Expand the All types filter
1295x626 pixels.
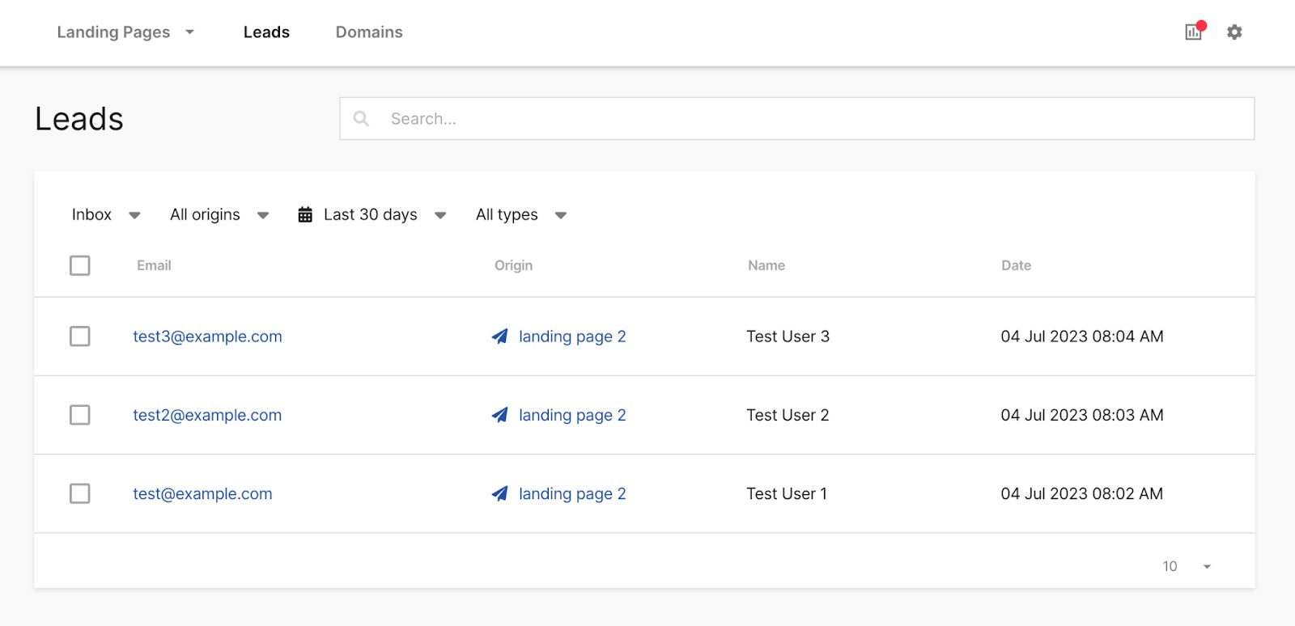[x=520, y=215]
